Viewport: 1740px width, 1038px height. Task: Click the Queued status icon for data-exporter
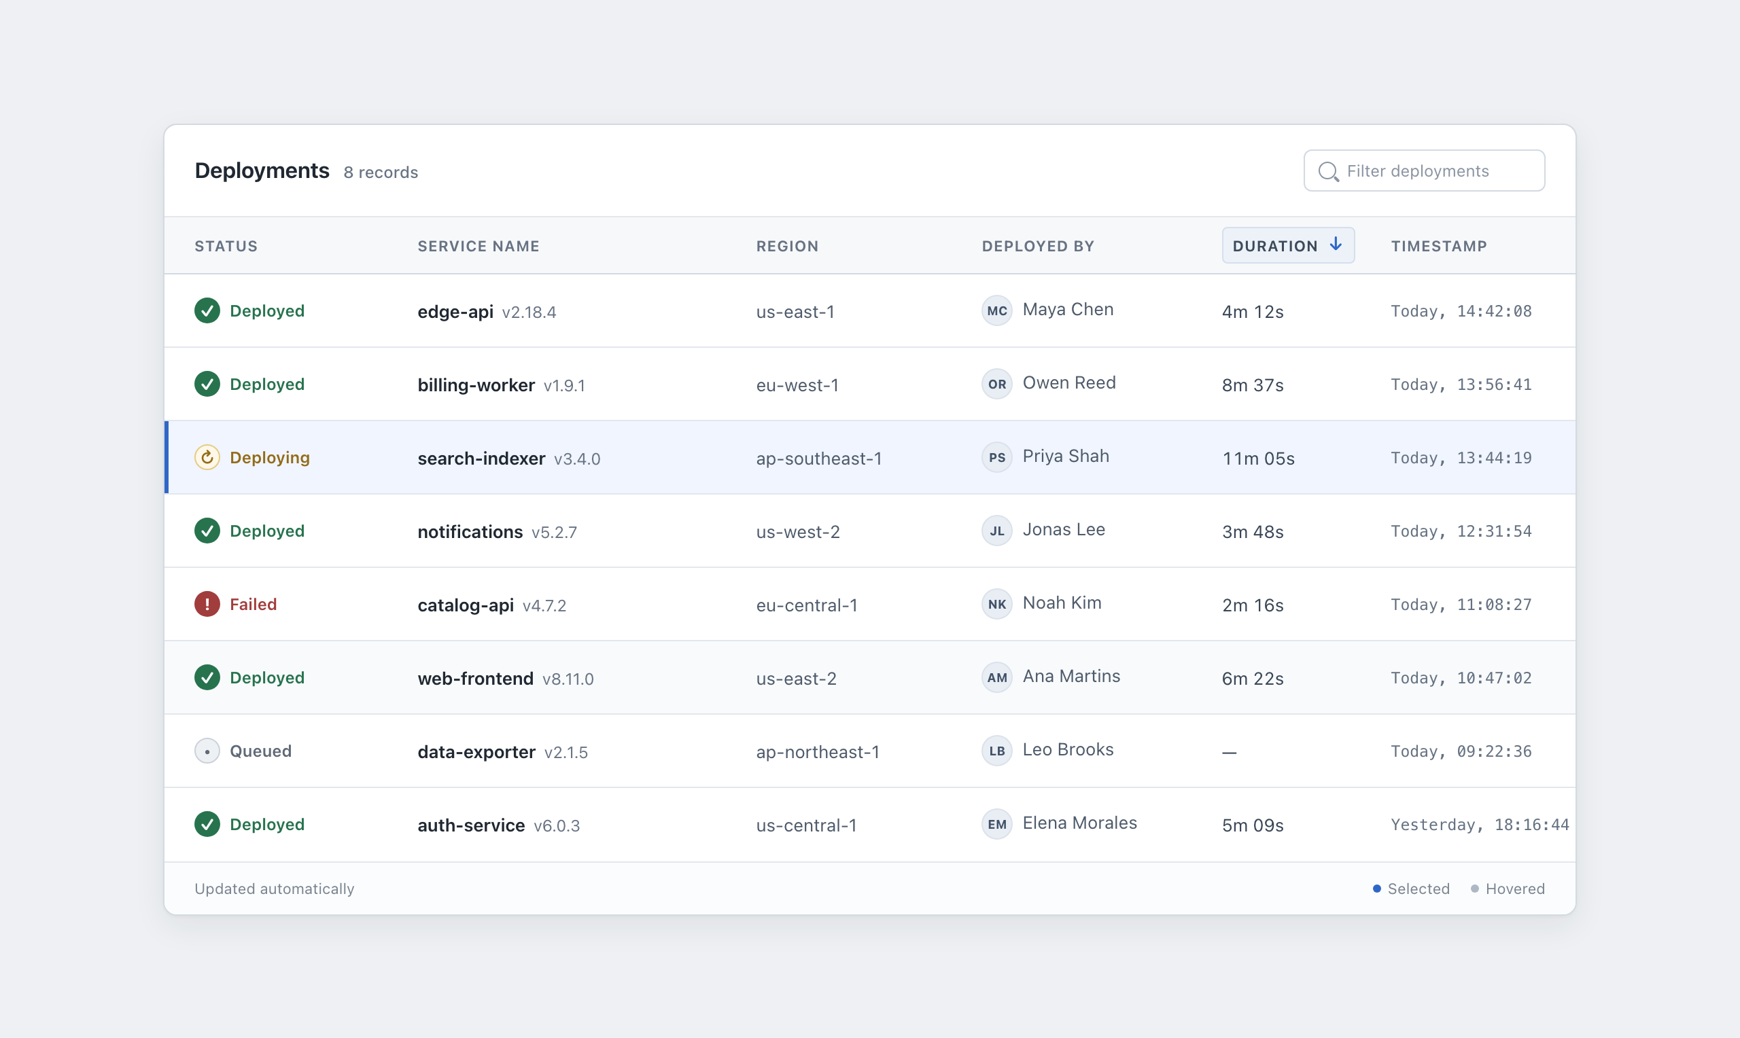(x=207, y=751)
